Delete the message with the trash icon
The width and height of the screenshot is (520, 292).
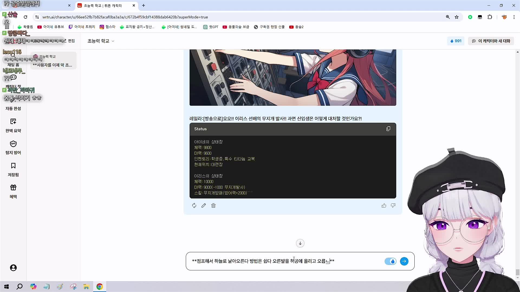(213, 205)
